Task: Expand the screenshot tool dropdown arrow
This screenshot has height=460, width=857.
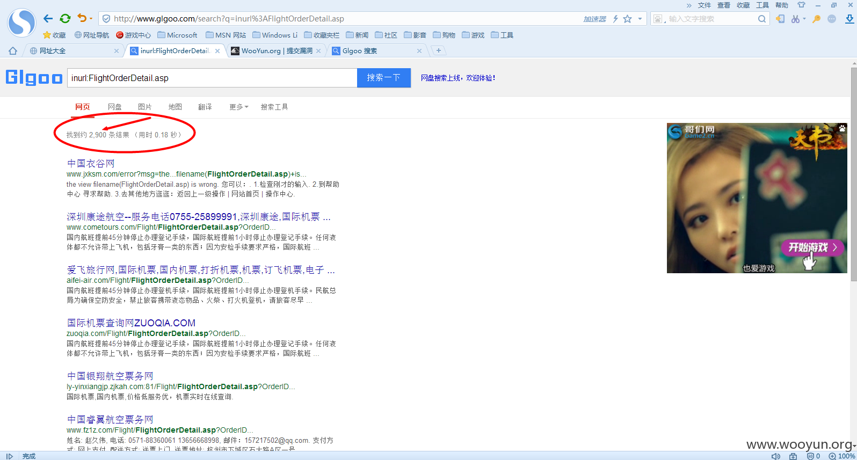Action: click(x=804, y=19)
